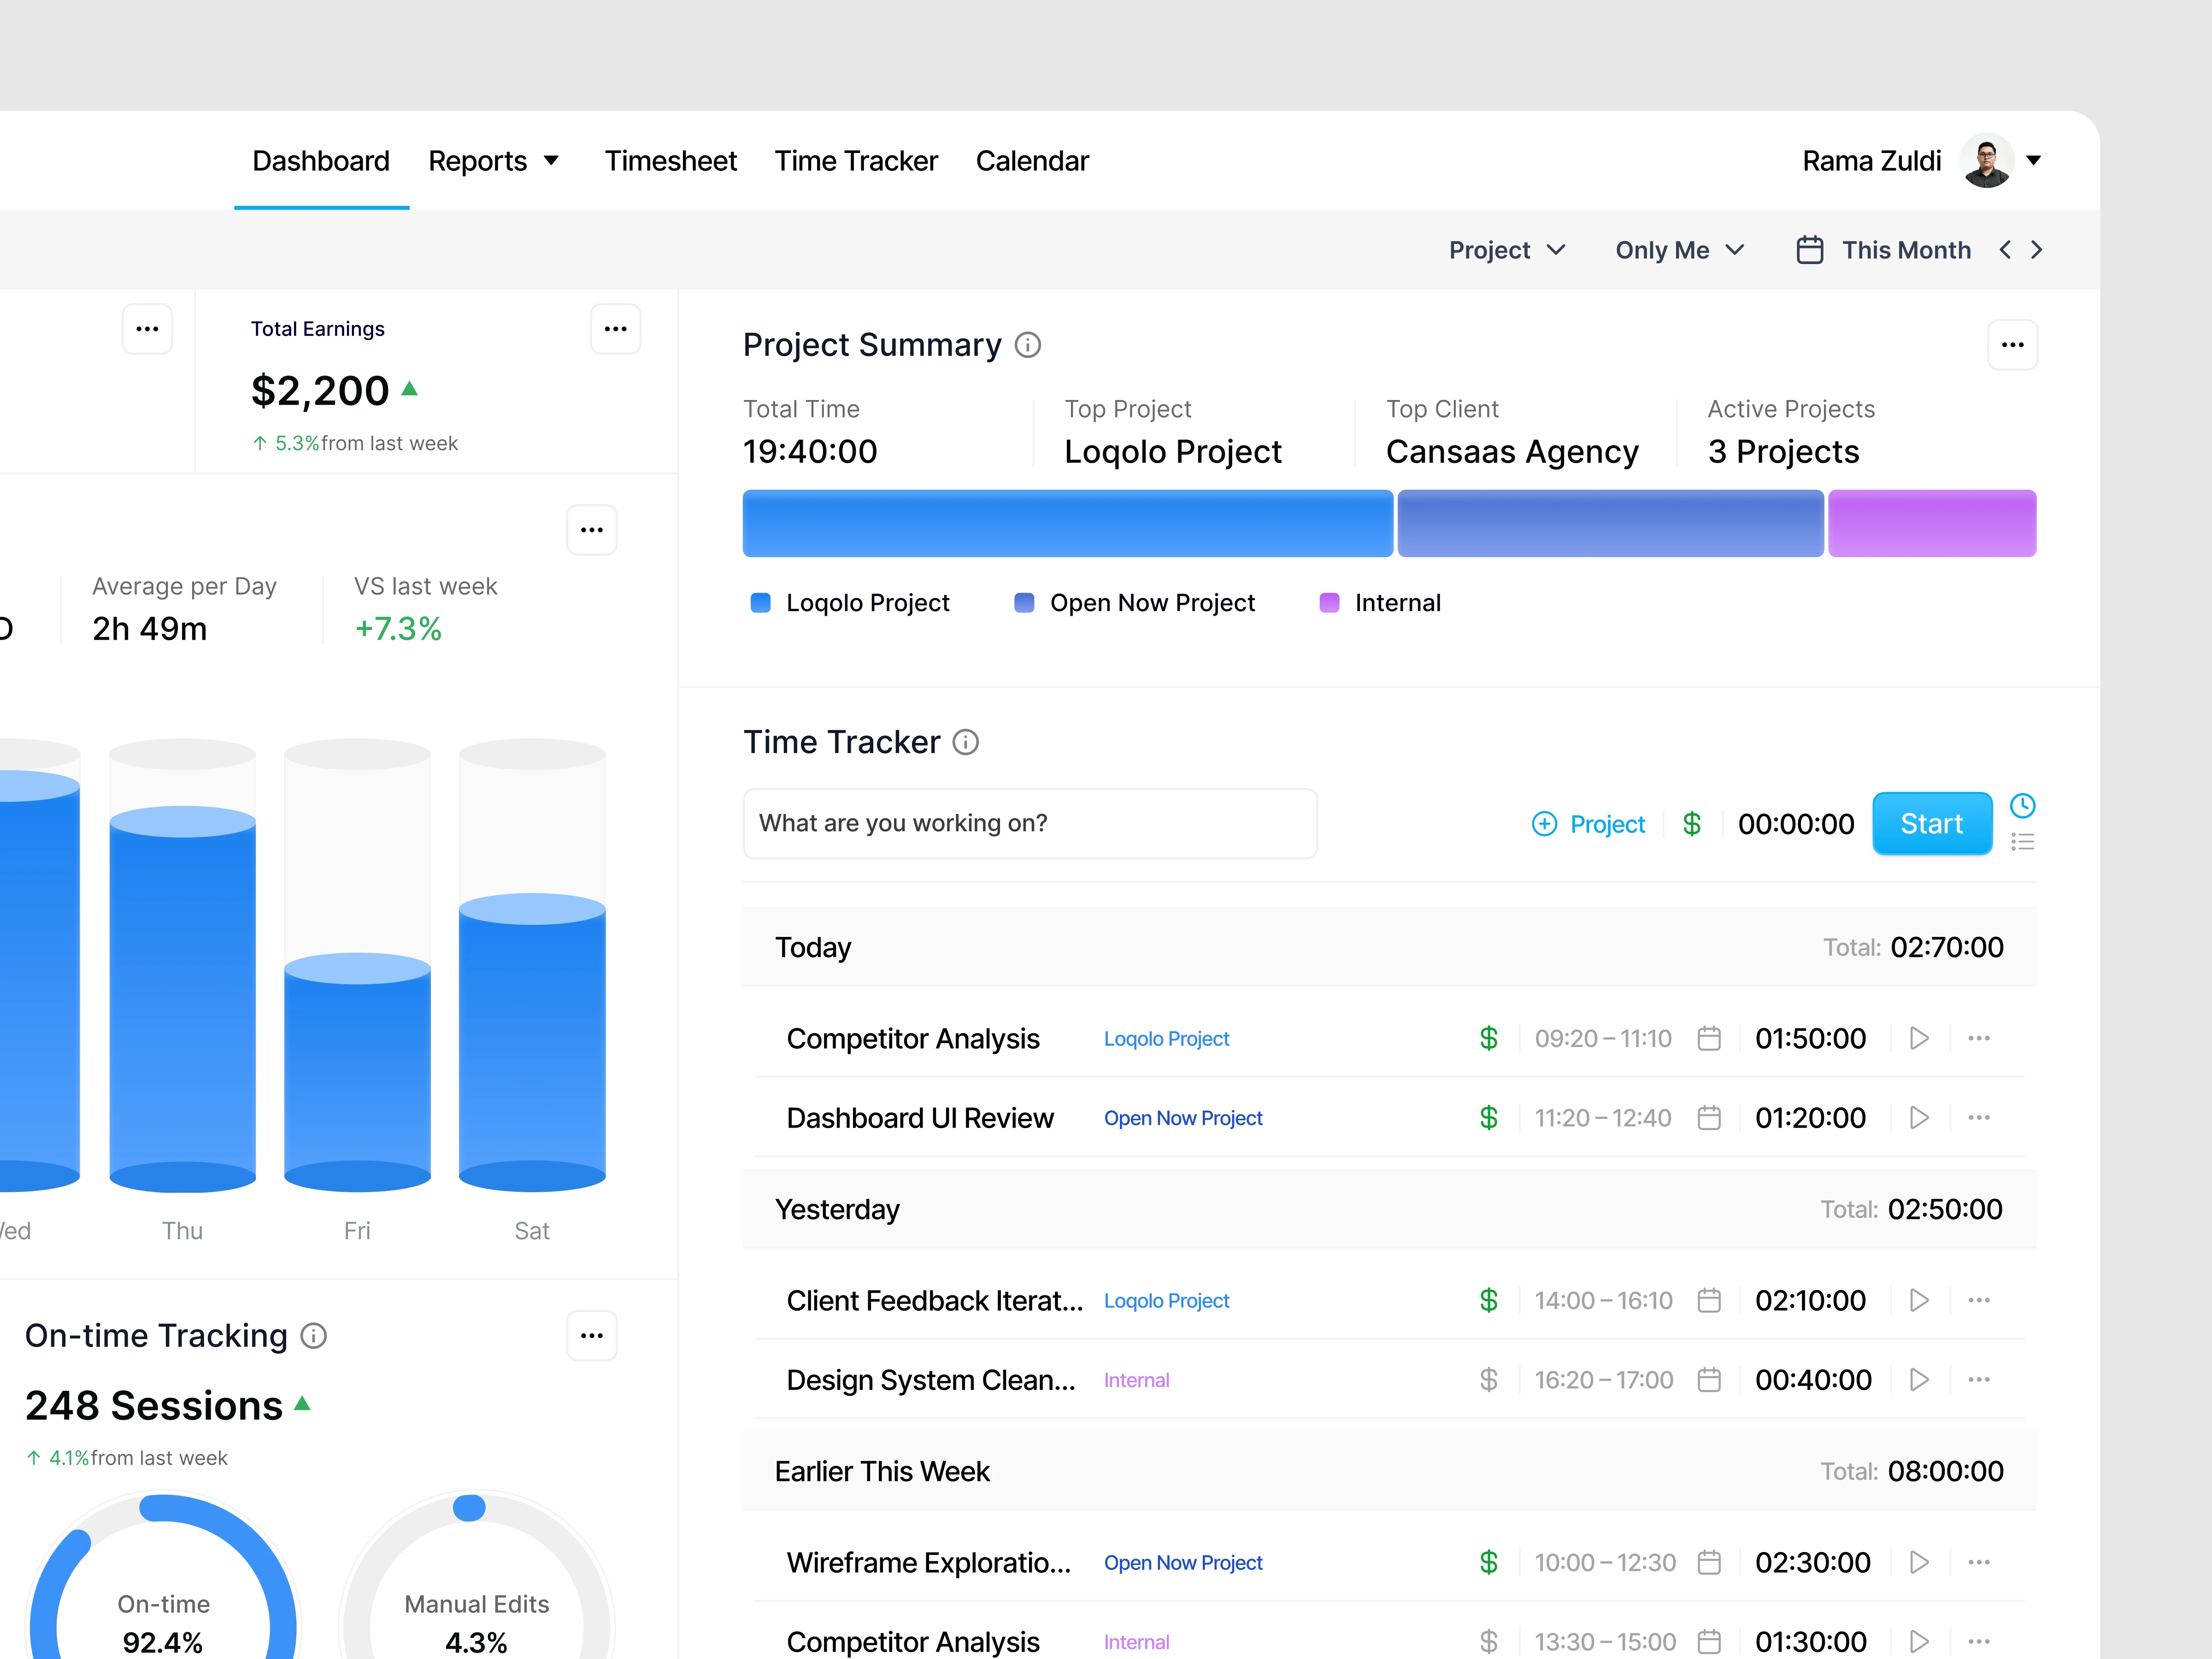Toggle billable dollar for Client Feedback Iterat entry
This screenshot has width=2212, height=1659.
coord(1488,1301)
